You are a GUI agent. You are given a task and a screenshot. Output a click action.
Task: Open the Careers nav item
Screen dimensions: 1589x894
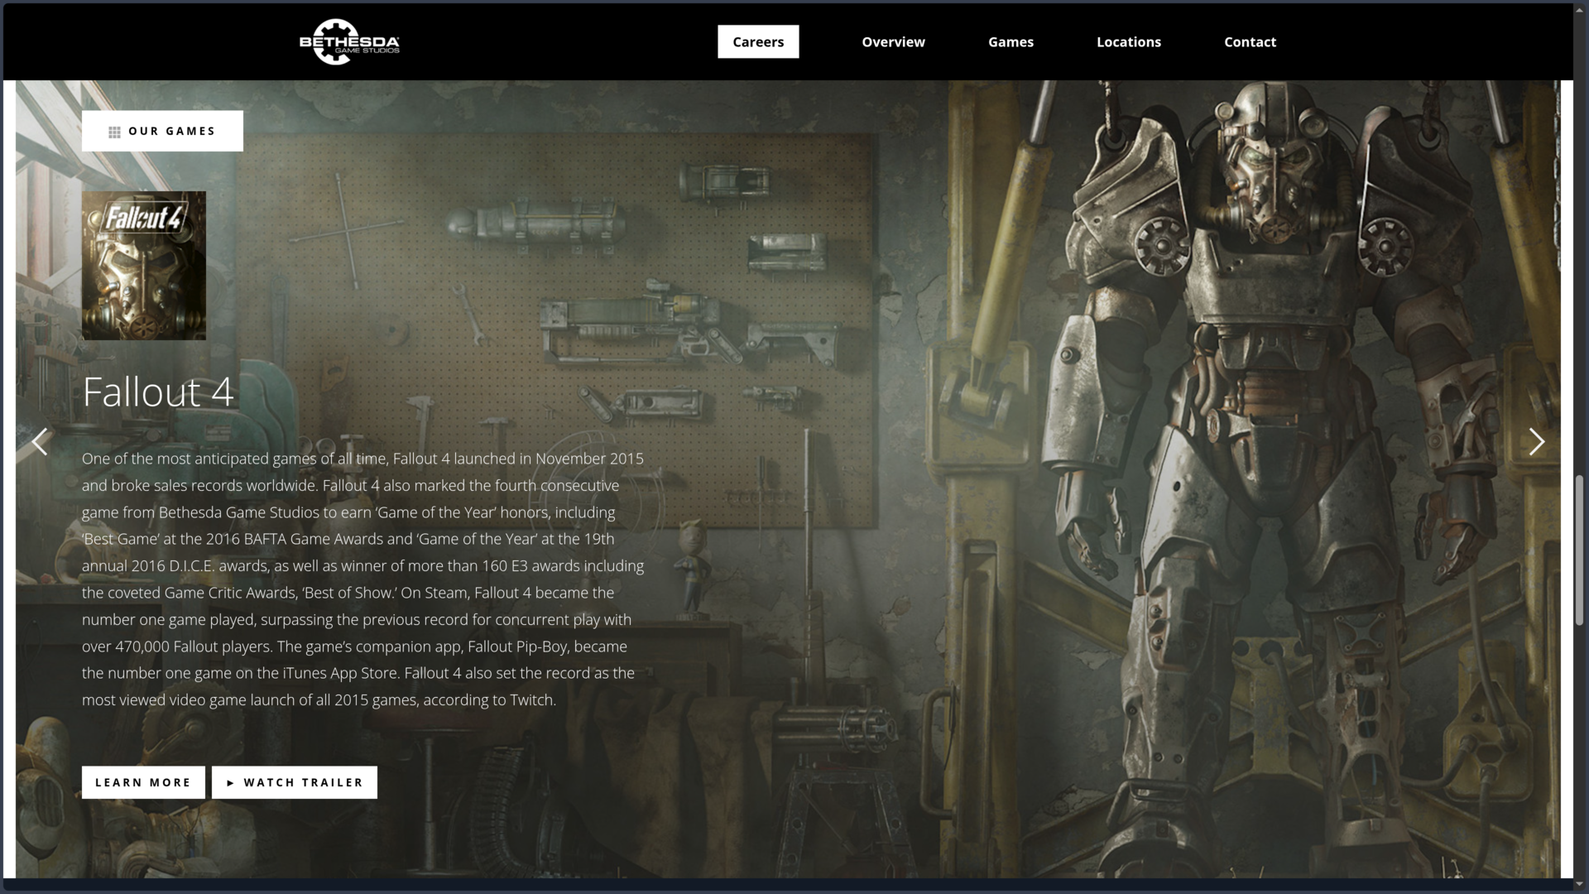coord(758,41)
